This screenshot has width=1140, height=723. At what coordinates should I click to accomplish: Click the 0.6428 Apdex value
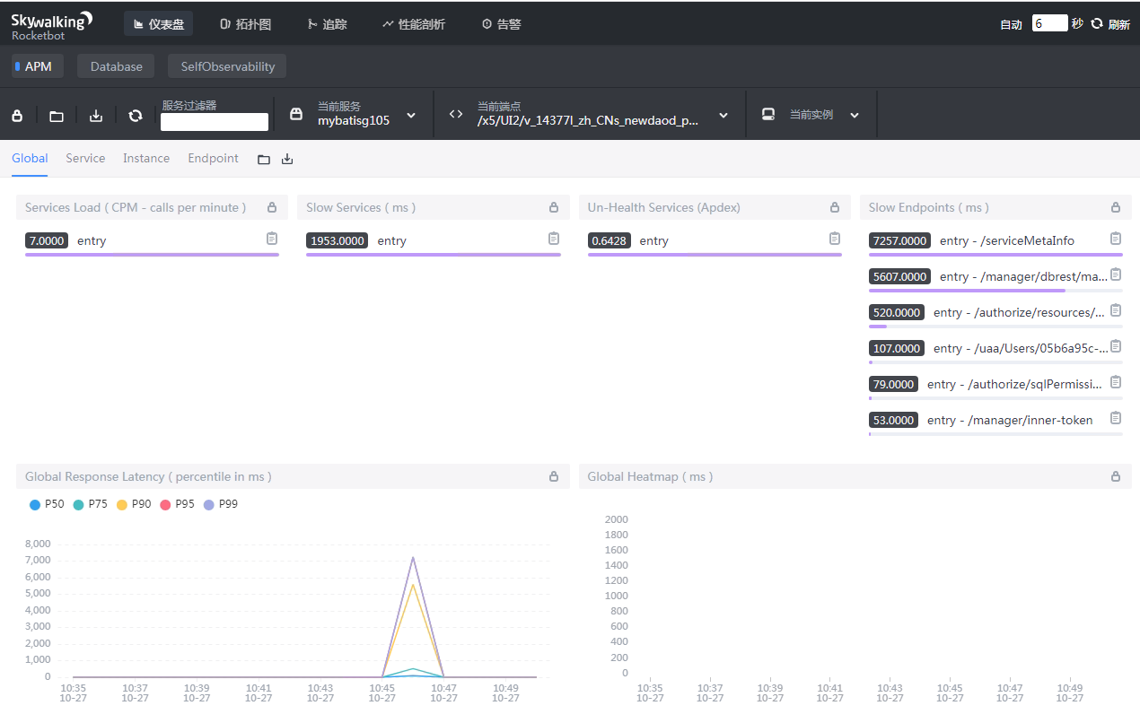(x=609, y=240)
